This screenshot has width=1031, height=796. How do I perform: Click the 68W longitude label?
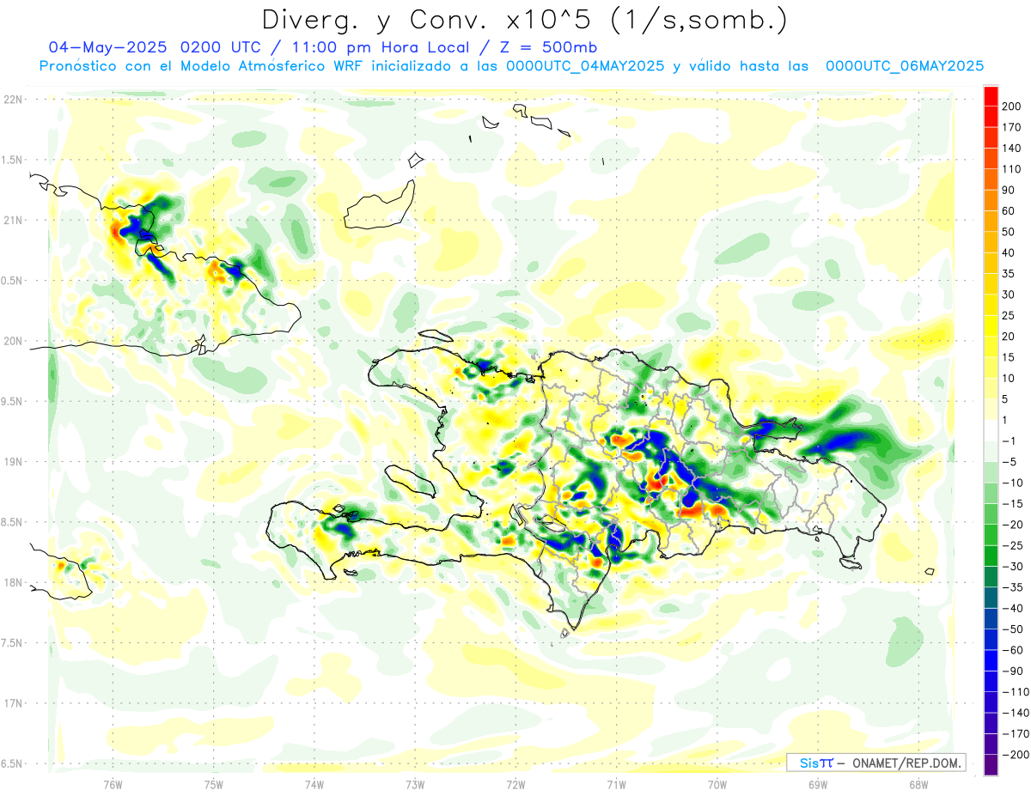point(918,784)
